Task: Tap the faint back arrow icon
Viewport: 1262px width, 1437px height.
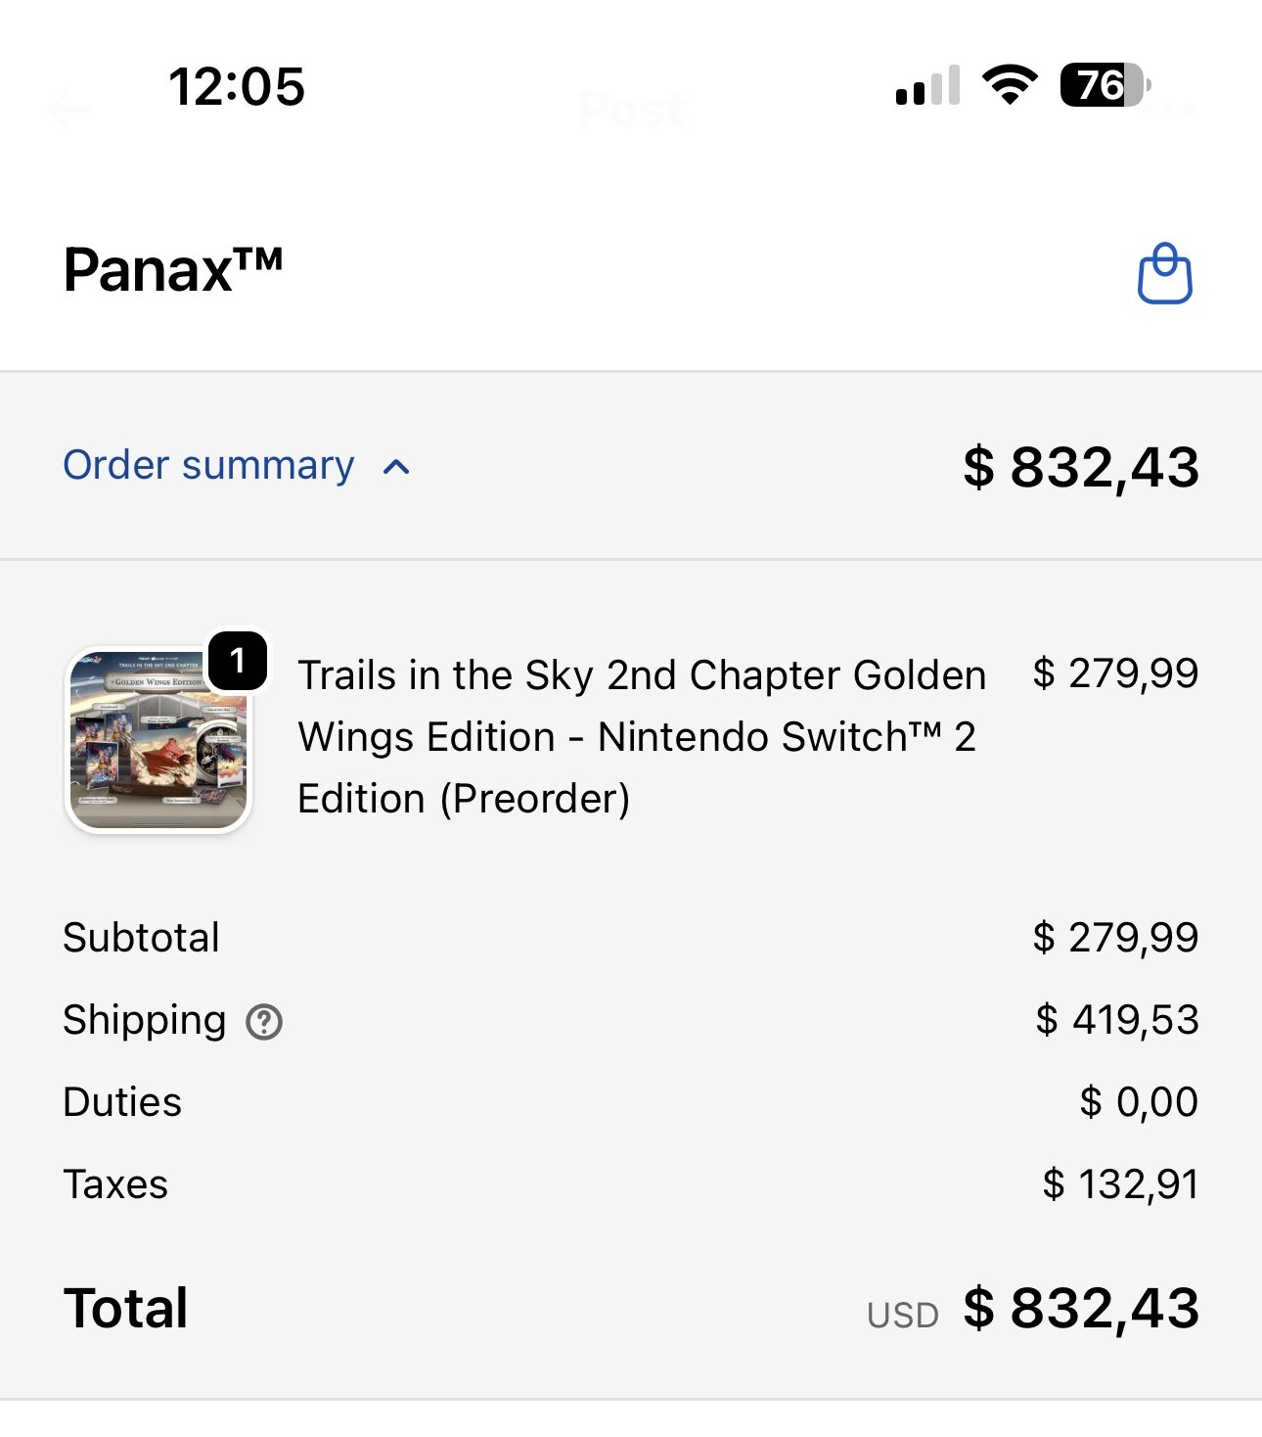Action: (70, 109)
